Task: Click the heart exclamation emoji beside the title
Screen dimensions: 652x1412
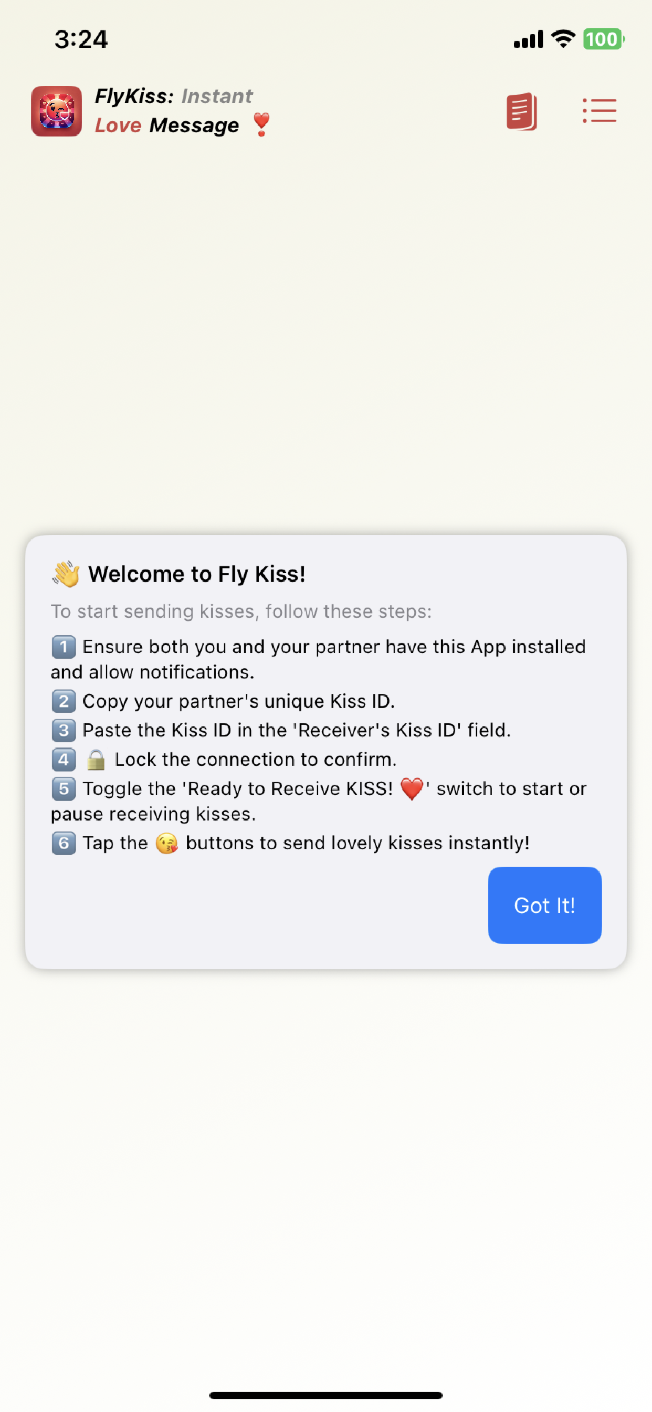Action: tap(261, 125)
